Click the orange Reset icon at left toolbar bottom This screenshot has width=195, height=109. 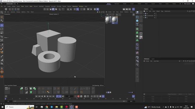click(x=2, y=77)
